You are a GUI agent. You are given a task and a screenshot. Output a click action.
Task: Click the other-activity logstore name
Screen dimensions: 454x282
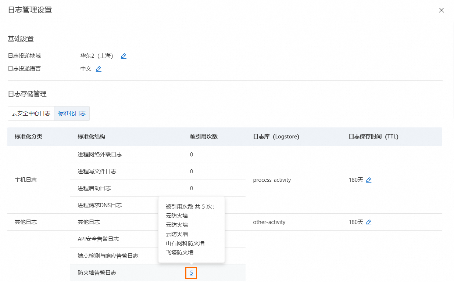pyautogui.click(x=269, y=222)
